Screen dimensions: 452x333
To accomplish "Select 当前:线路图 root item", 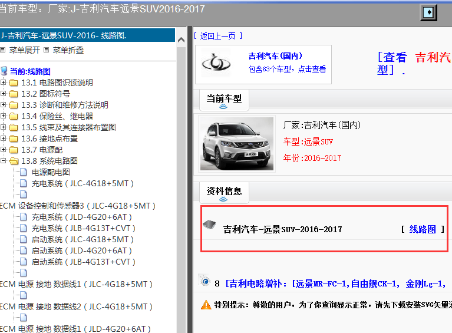I will (30, 71).
